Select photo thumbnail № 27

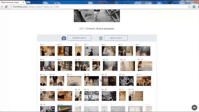point(122,96)
